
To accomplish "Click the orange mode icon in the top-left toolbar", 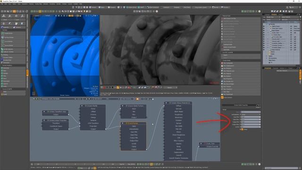I will pyautogui.click(x=14, y=11).
